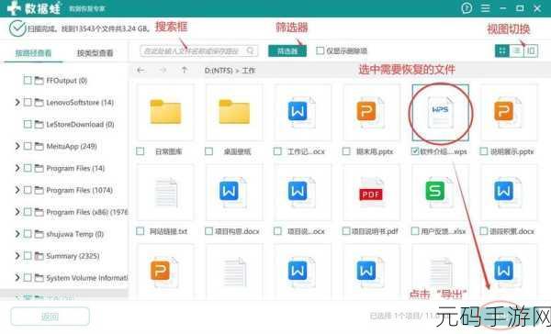Select the Word icon at end of second row
The height and width of the screenshot is (334, 551).
point(508,192)
